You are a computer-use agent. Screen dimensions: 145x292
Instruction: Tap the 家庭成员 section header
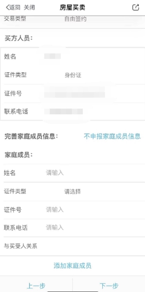pos(19,155)
